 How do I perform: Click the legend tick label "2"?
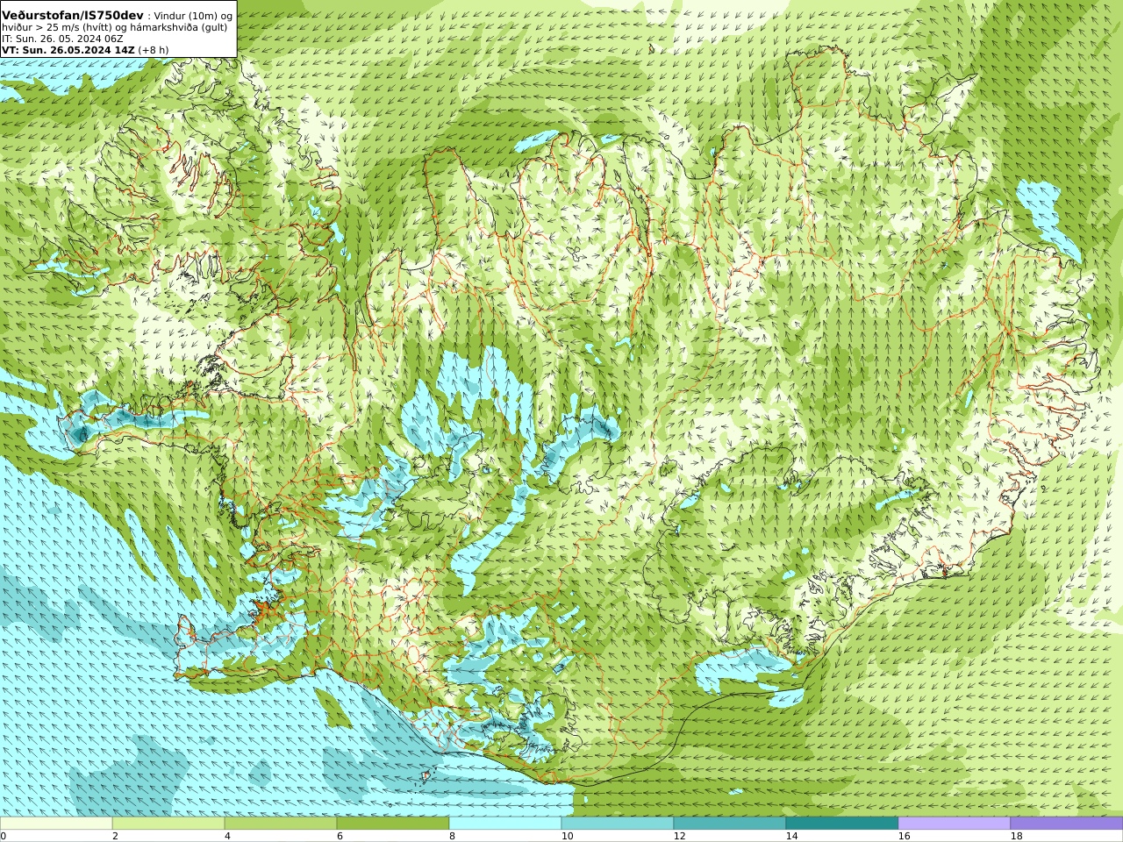115,836
